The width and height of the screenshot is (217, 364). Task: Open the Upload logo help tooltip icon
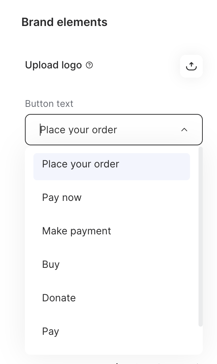[x=89, y=65]
